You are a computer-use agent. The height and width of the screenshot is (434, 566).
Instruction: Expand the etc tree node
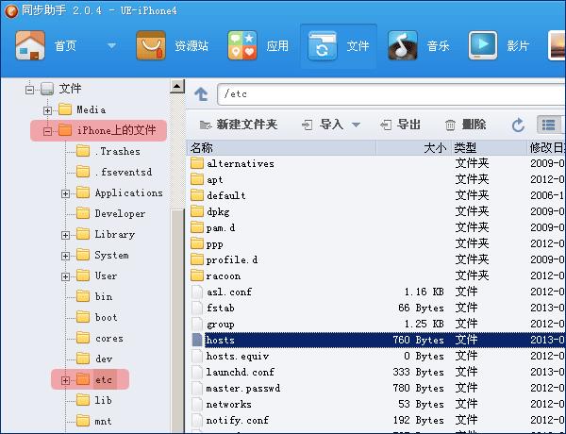pyautogui.click(x=65, y=380)
